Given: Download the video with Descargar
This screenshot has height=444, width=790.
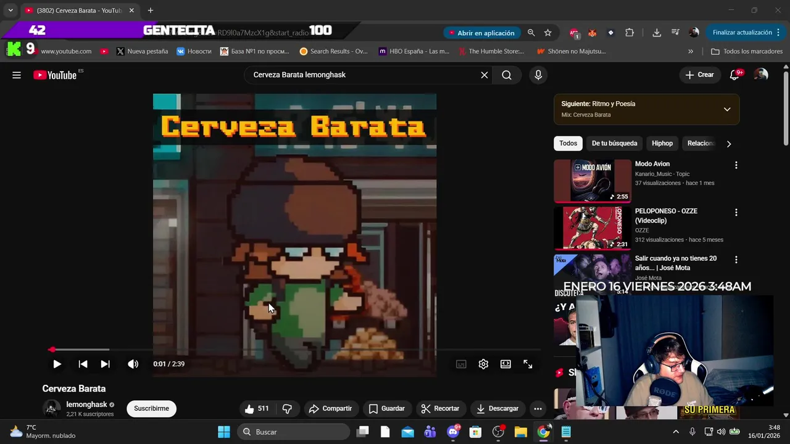Looking at the screenshot, I should (x=497, y=408).
